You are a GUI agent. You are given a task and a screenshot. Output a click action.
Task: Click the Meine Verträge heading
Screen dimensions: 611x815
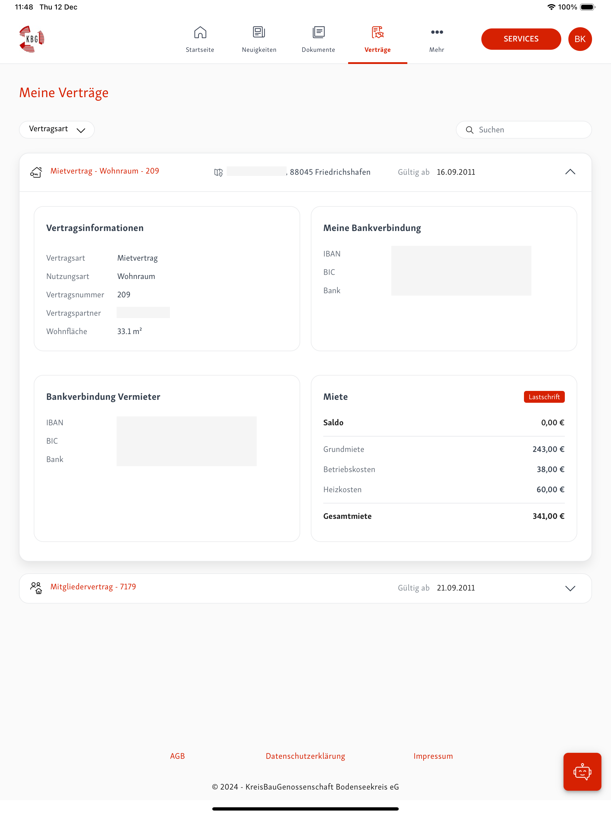(x=64, y=92)
